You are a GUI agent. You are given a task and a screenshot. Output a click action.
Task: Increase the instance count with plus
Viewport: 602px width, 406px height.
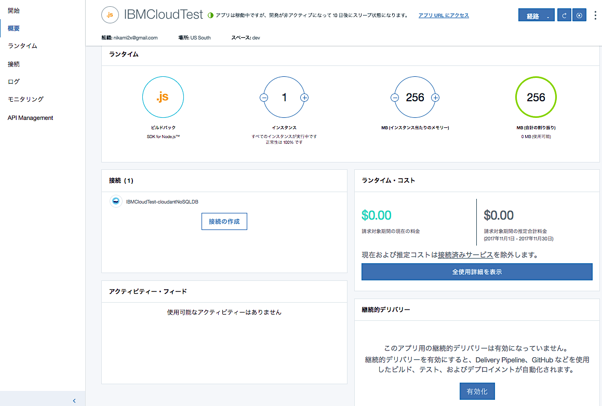(304, 98)
